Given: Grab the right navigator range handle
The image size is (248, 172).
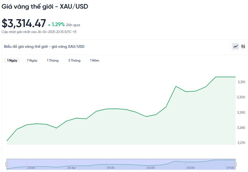Looking at the screenshot, I should coord(235,164).
